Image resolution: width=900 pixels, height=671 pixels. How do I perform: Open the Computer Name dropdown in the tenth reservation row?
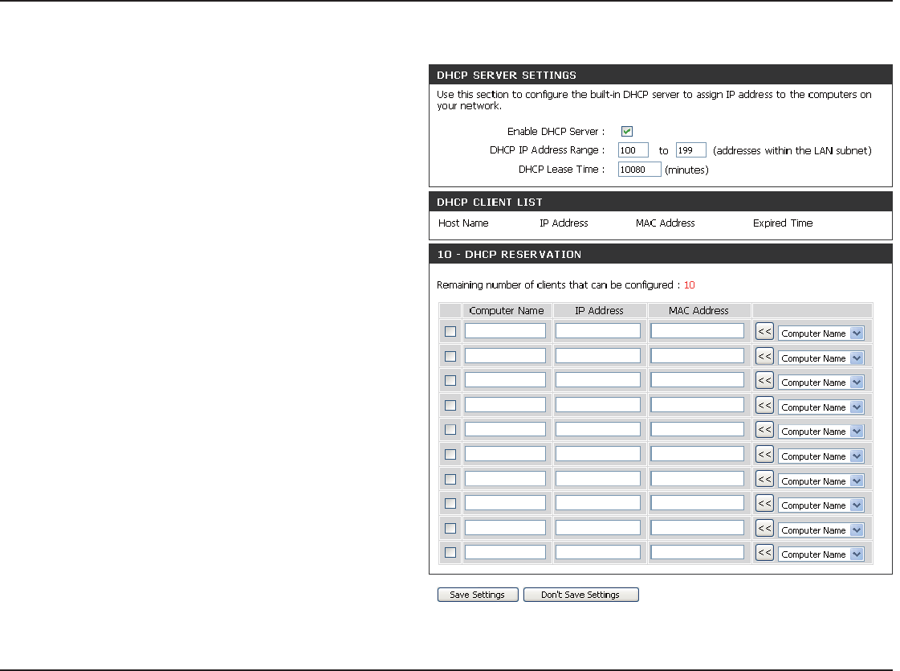pyautogui.click(x=821, y=554)
